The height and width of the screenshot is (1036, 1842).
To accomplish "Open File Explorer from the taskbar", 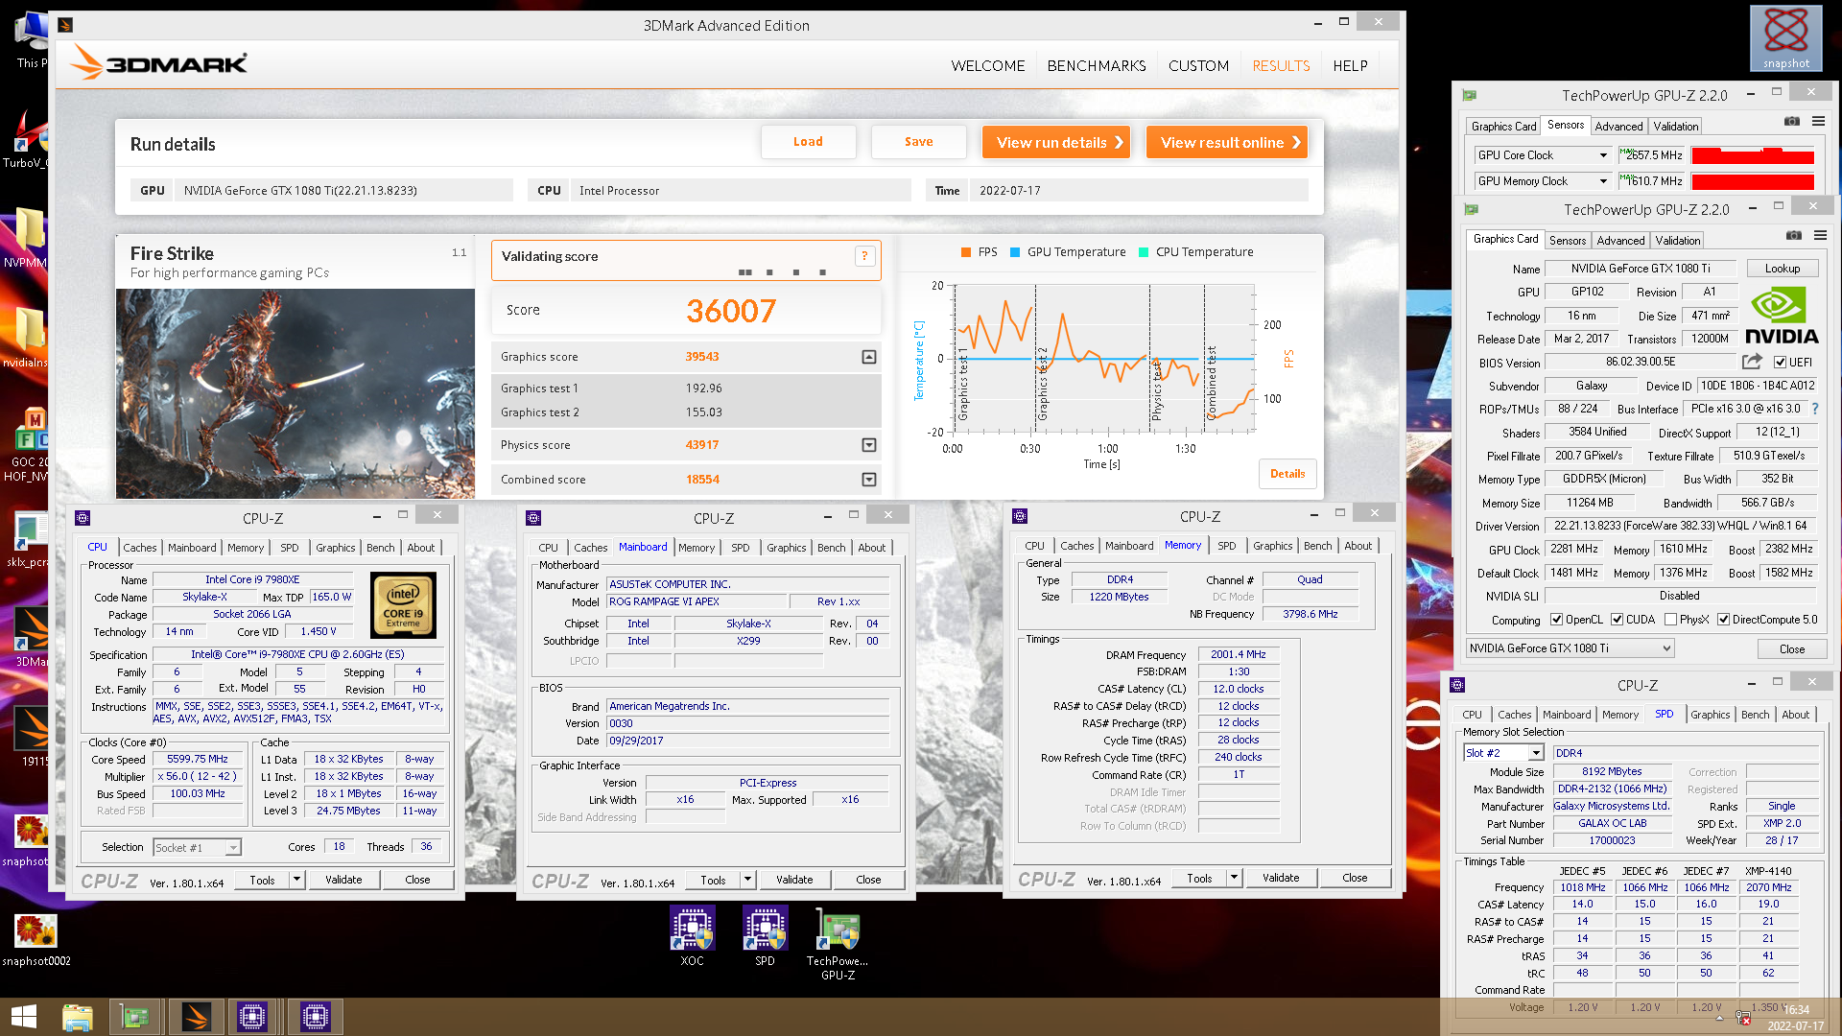I will tap(78, 1017).
